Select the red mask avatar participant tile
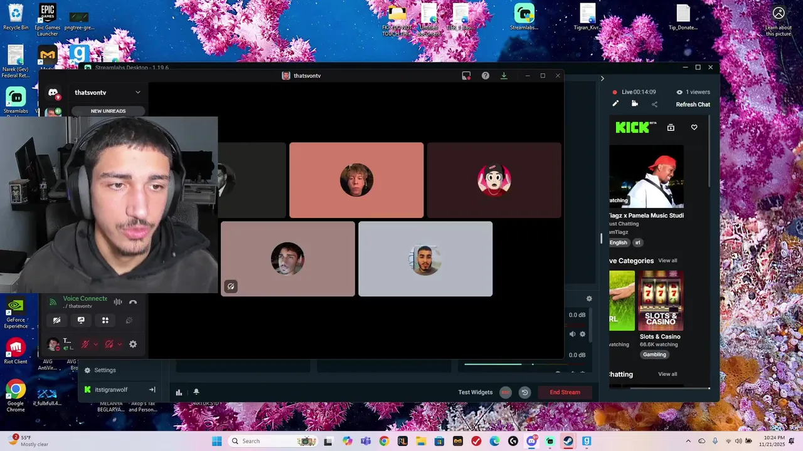This screenshot has width=803, height=451. click(x=494, y=180)
